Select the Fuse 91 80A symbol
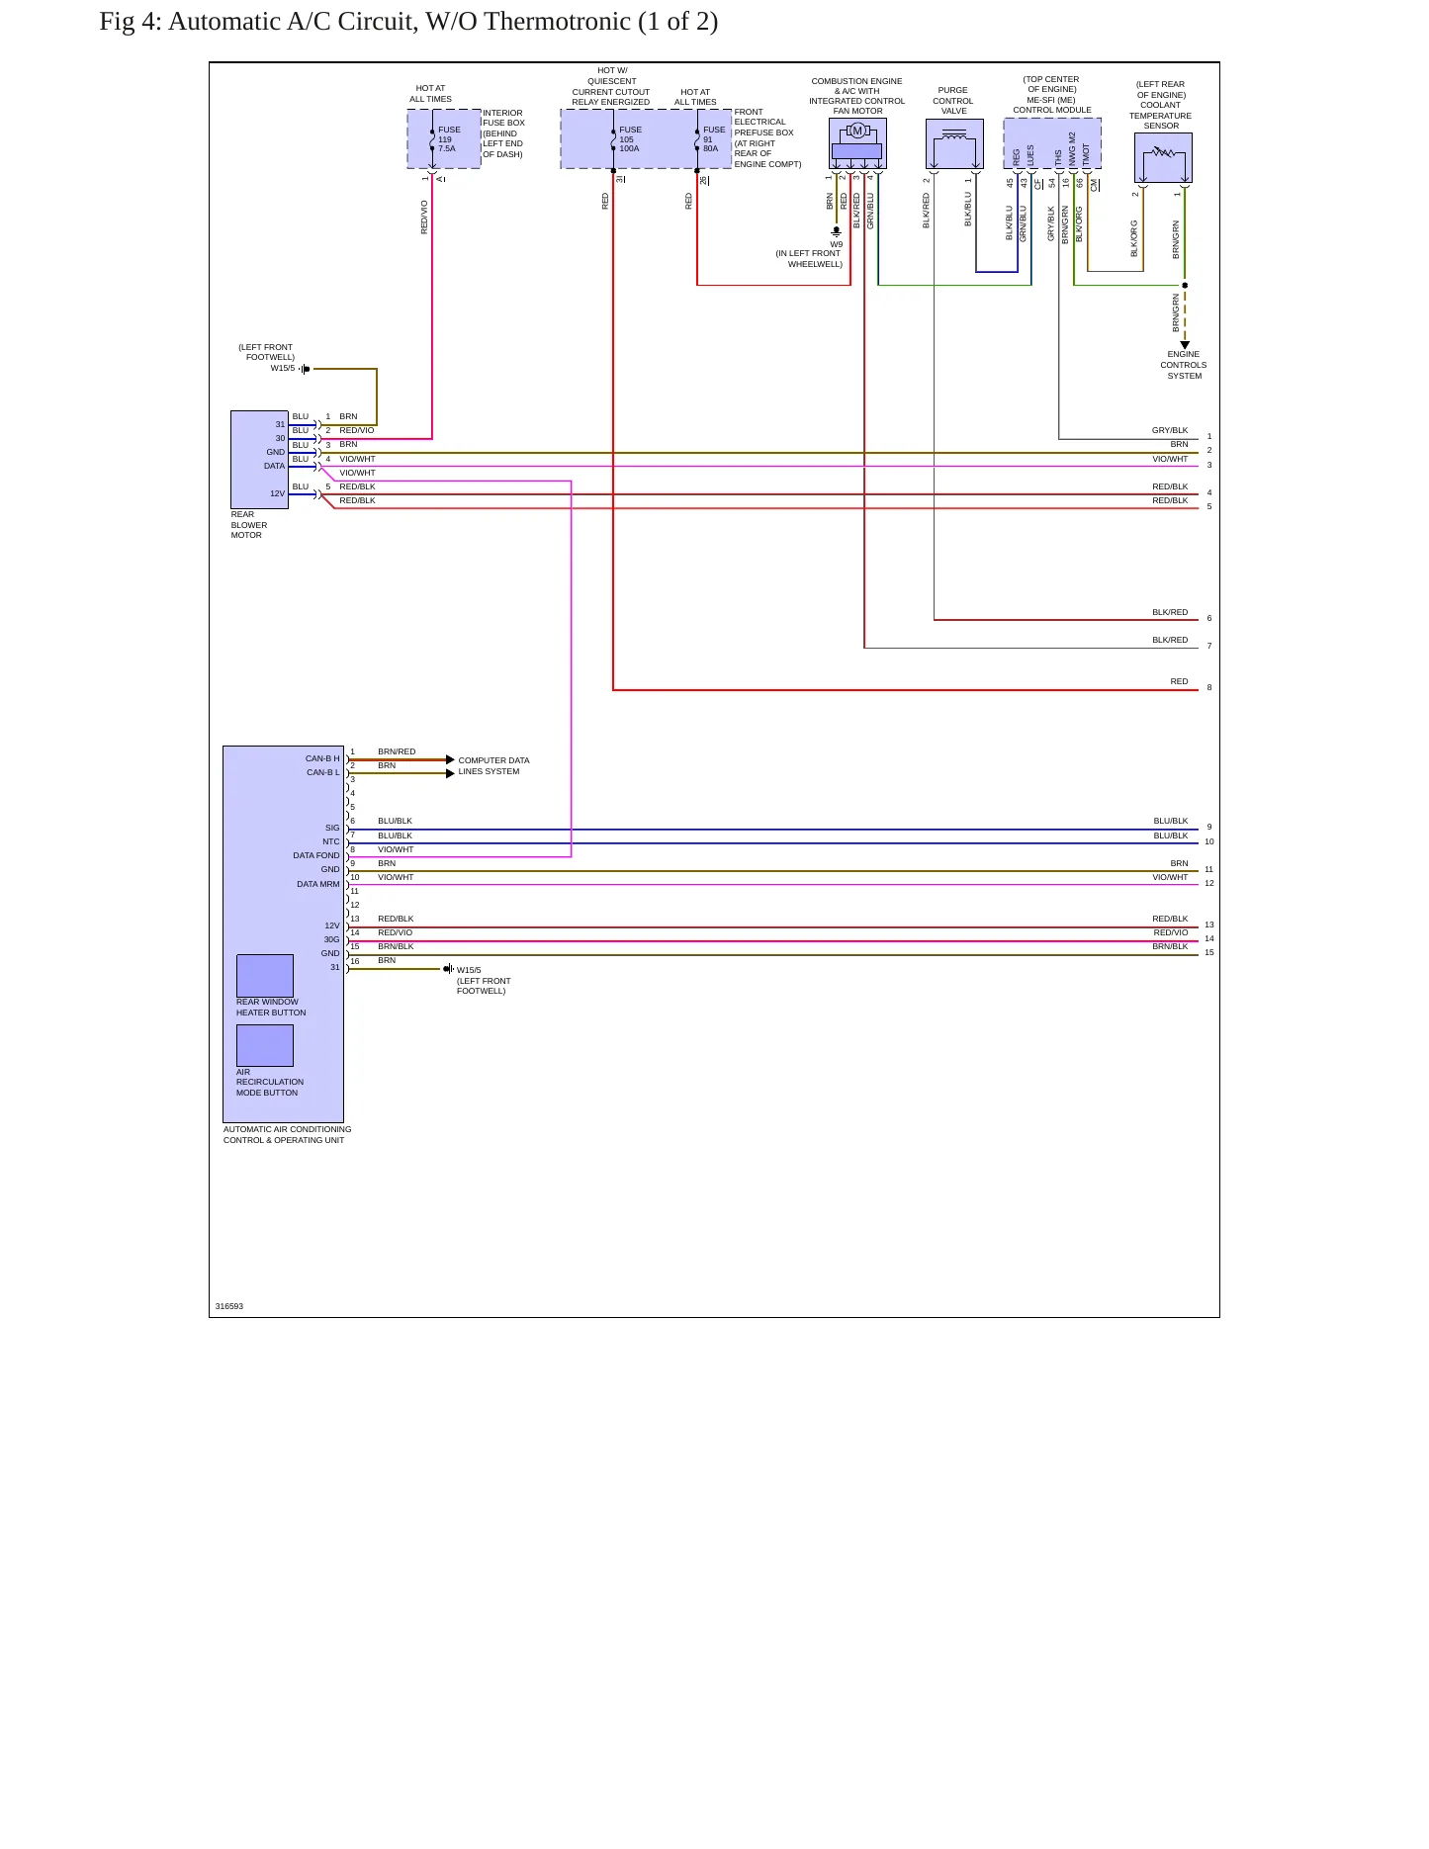The width and height of the screenshot is (1429, 1849). [697, 139]
